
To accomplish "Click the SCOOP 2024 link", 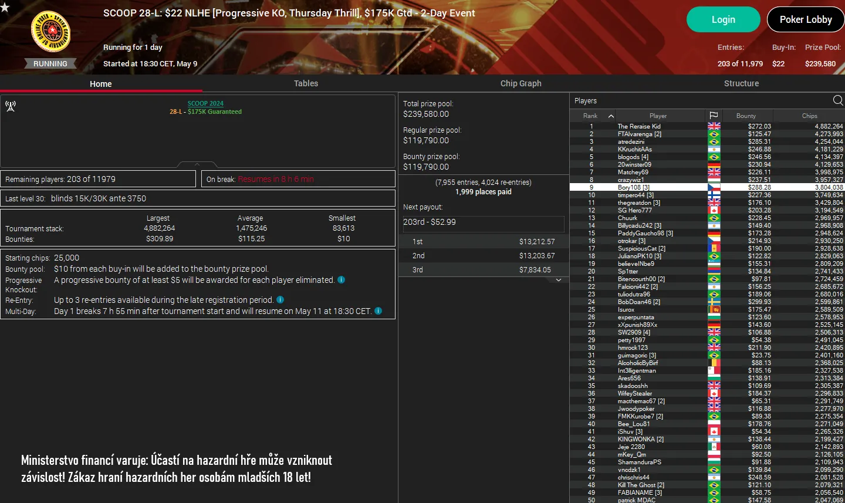I will [x=205, y=103].
